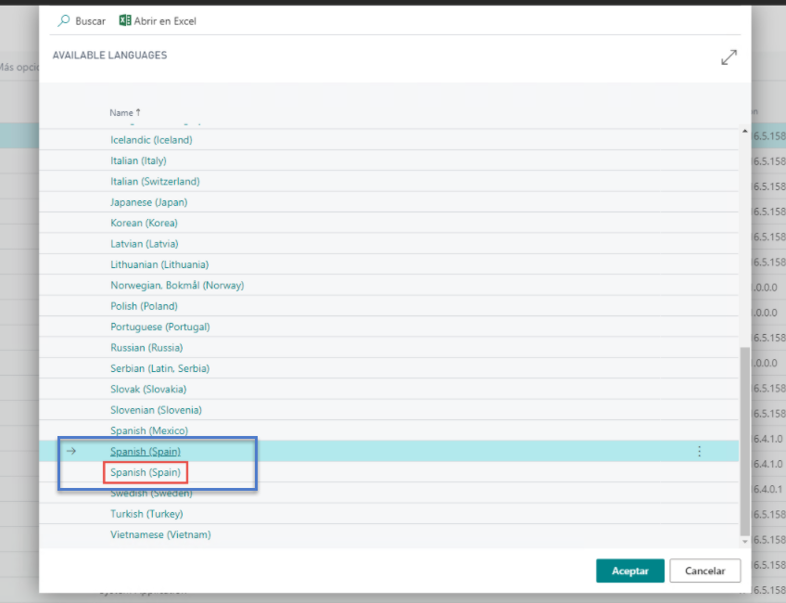Open the three-dot options on highlighted Spanish (Spain) row

click(x=699, y=452)
